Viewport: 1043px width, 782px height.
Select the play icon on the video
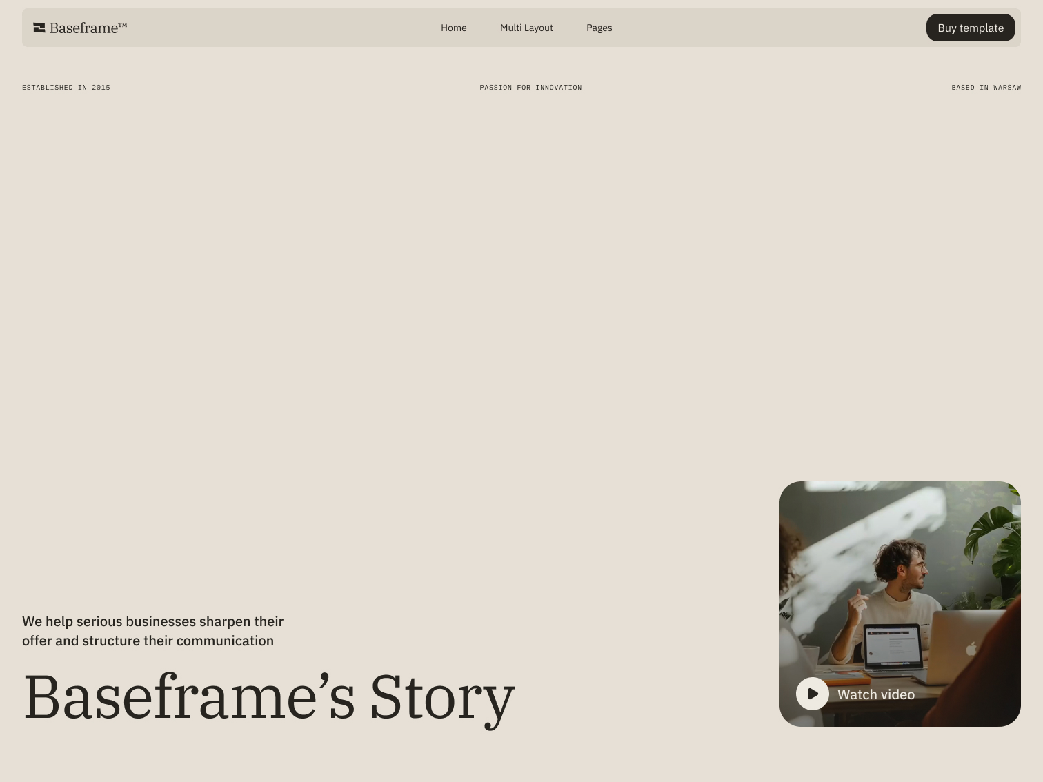point(813,694)
